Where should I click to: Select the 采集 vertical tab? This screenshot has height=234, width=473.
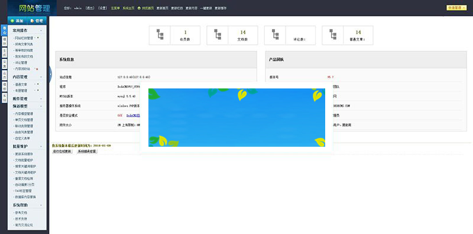pyautogui.click(x=4, y=64)
